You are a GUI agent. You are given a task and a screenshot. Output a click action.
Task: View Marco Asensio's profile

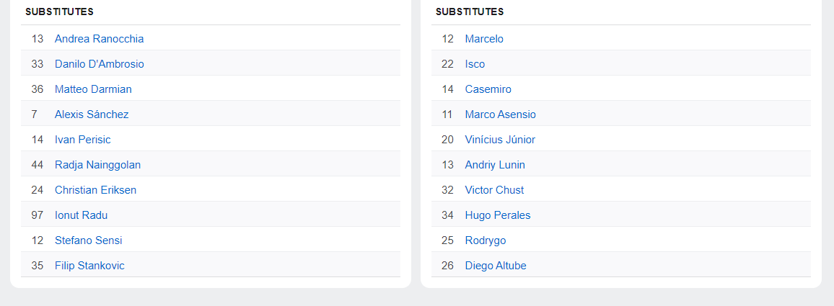click(x=500, y=114)
